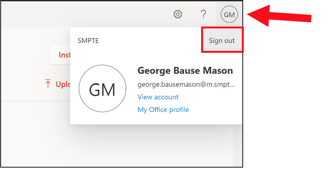Click the help question mark icon
The width and height of the screenshot is (329, 169).
coord(203,15)
